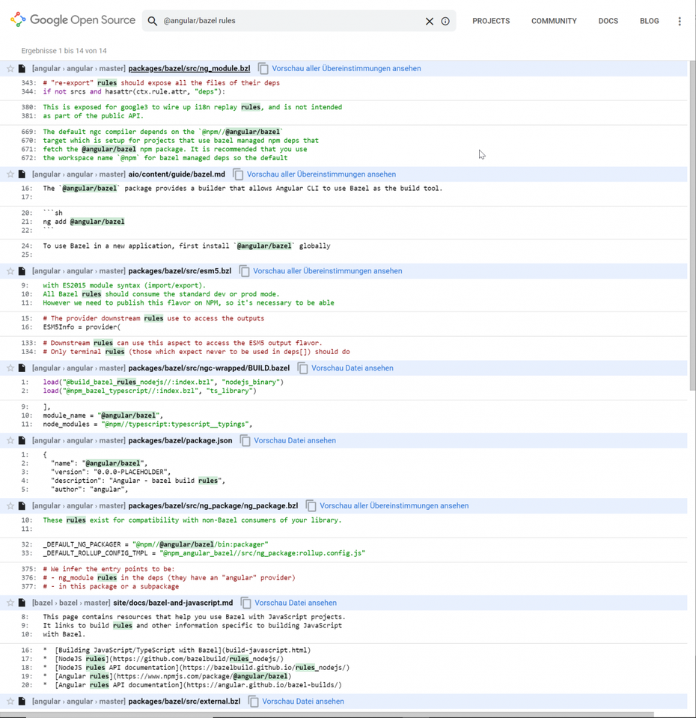Open packages/bazel/src/esm5.bzl file link
696x718 pixels.
tap(180, 271)
